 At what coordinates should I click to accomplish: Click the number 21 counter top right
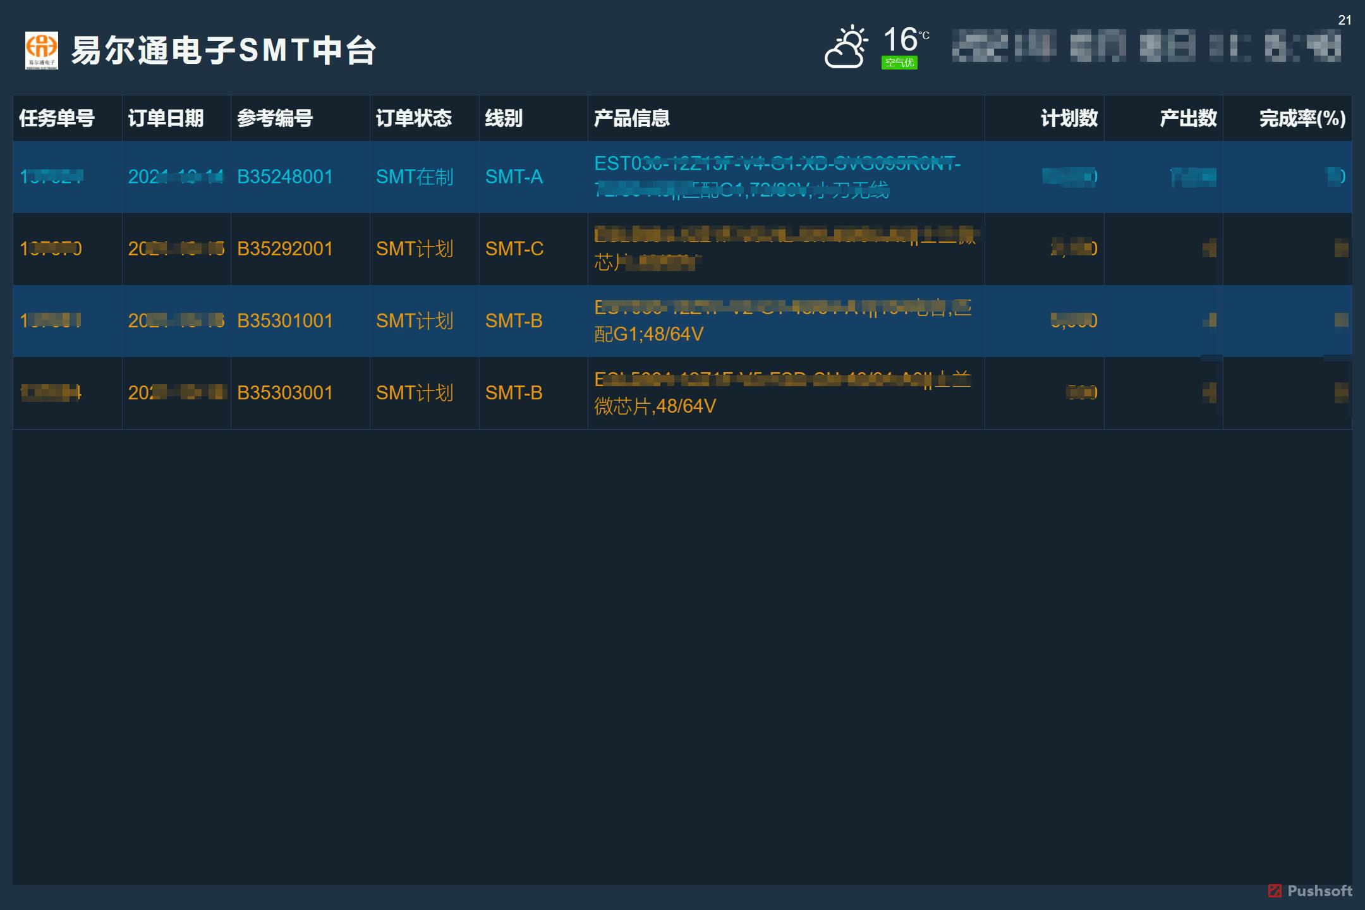(x=1344, y=20)
